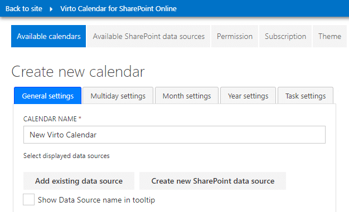Switch to Multiday settings tab
The width and height of the screenshot is (349, 212).
click(118, 96)
